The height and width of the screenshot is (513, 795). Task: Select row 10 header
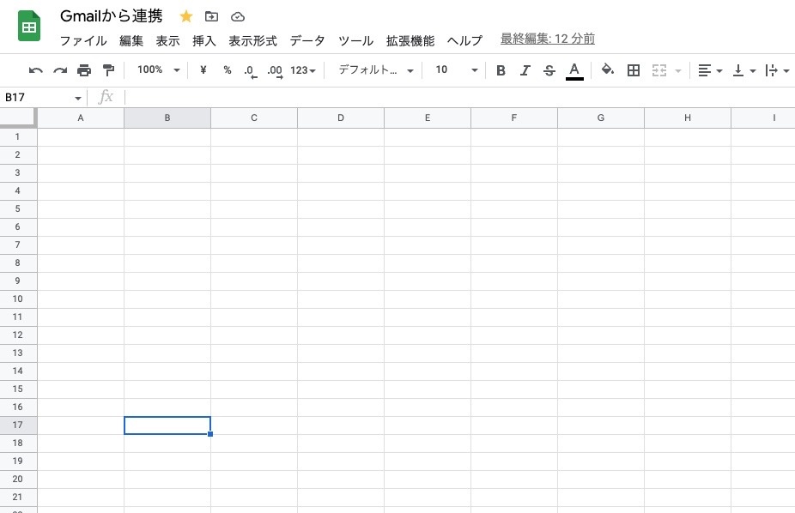point(18,299)
